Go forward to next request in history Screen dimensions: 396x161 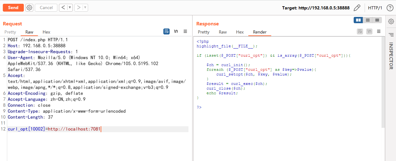click(79, 8)
